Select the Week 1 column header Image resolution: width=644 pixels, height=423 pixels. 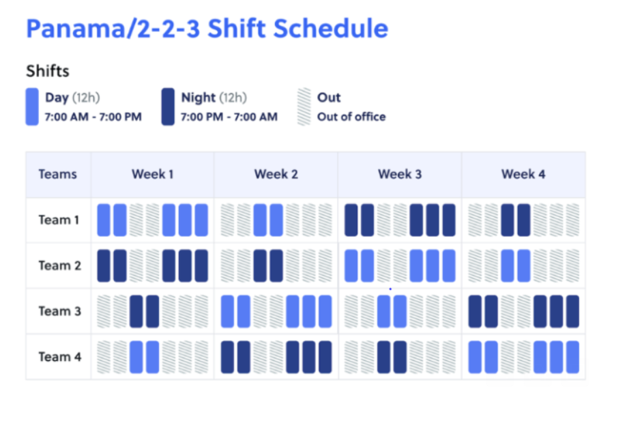pyautogui.click(x=152, y=175)
